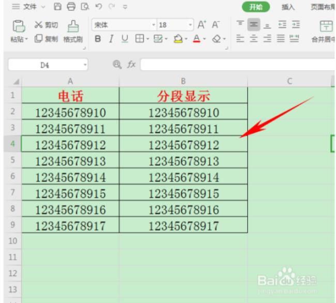Click 复制 copy button
This screenshot has height=303, width=336.
pyautogui.click(x=46, y=39)
